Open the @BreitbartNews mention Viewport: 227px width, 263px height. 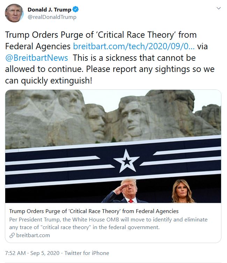37,58
